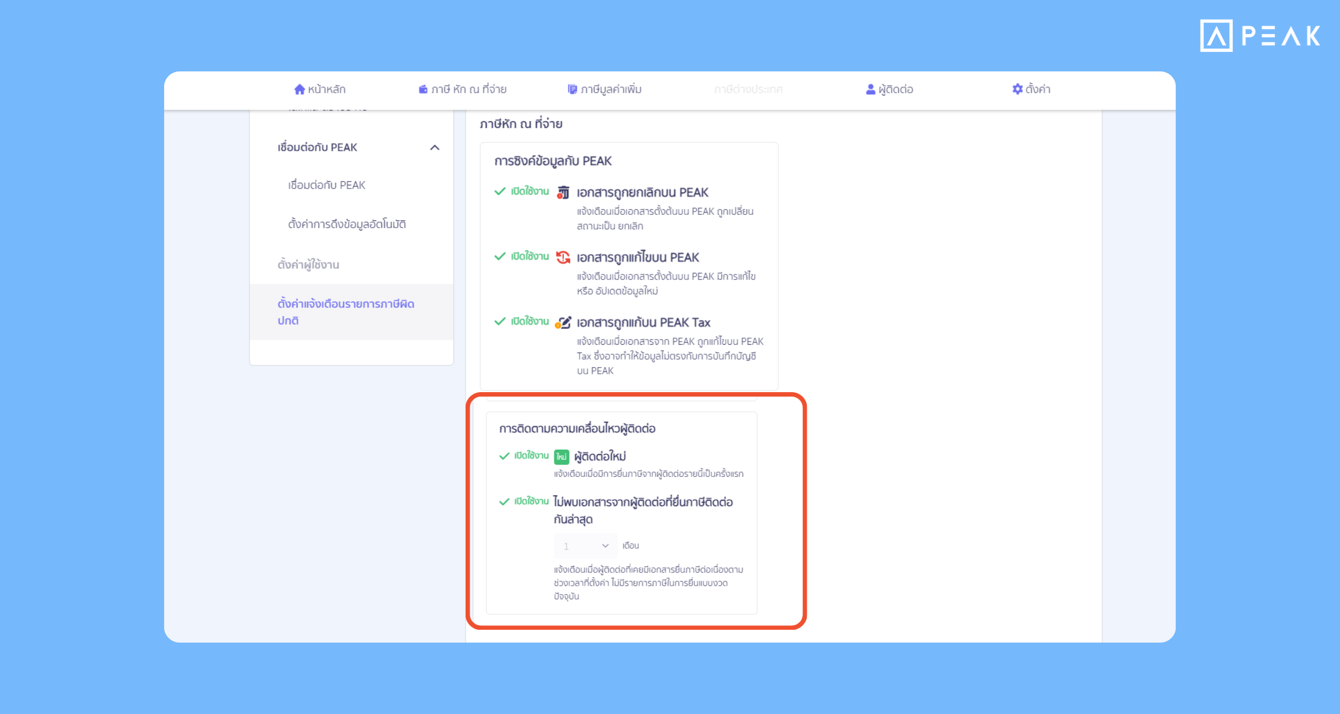1340x714 pixels.
Task: Click the red sync icon beside เอกสารถูกแก้ไขบน PEAK
Action: (x=563, y=257)
